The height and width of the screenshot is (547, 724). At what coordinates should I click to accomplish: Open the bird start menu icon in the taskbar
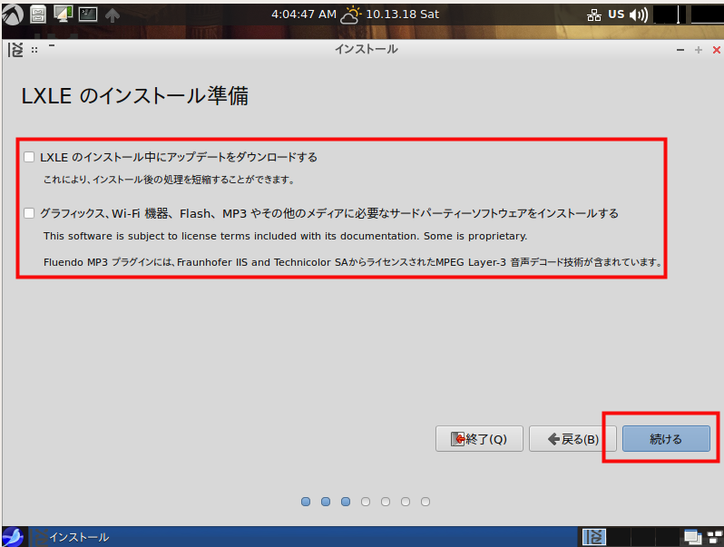(13, 537)
